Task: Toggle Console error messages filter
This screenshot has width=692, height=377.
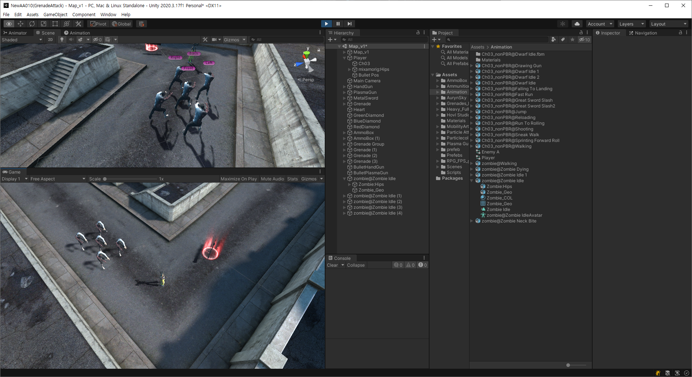Action: tap(423, 265)
